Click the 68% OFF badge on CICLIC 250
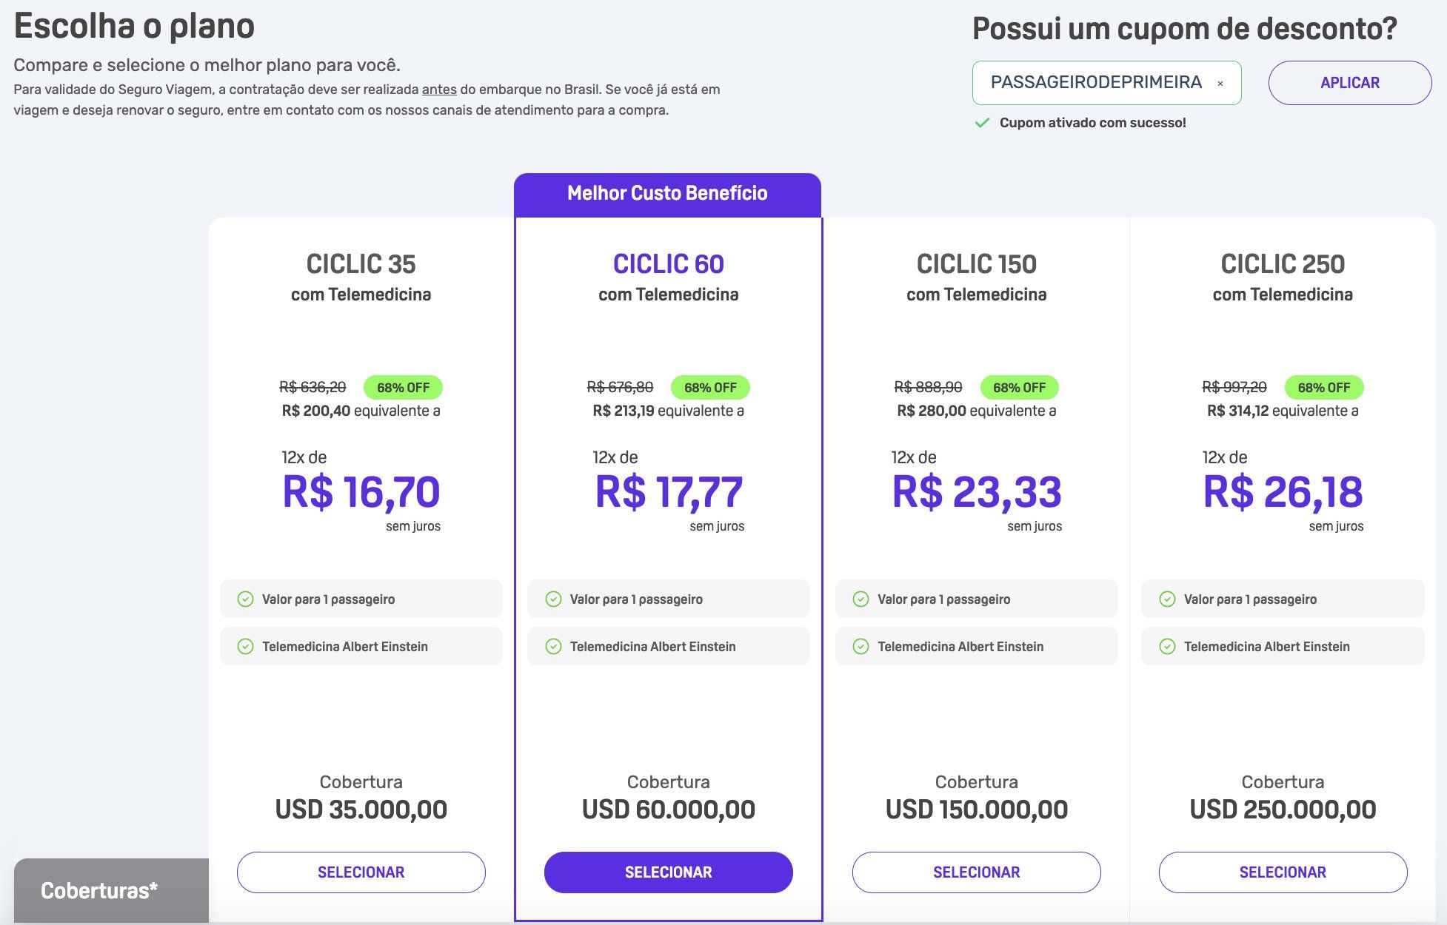The width and height of the screenshot is (1447, 925). [x=1324, y=387]
